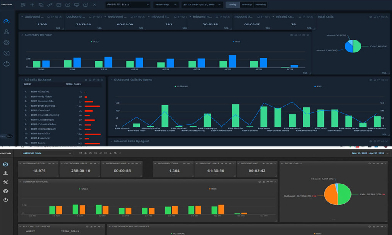Collapse the top Outbound Calls By Agent panel

pyautogui.click(x=111, y=80)
